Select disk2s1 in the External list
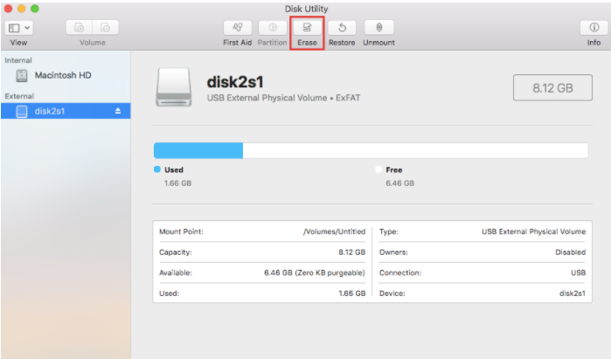This screenshot has width=611, height=359. 66,111
